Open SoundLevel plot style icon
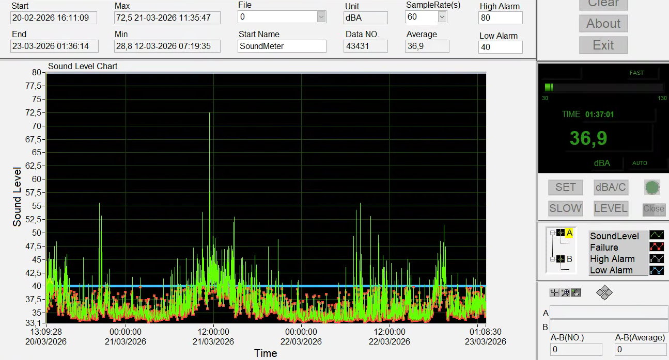The width and height of the screenshot is (669, 360). pos(656,236)
